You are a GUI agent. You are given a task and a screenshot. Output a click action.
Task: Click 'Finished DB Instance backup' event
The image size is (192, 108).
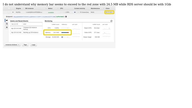(30, 28)
